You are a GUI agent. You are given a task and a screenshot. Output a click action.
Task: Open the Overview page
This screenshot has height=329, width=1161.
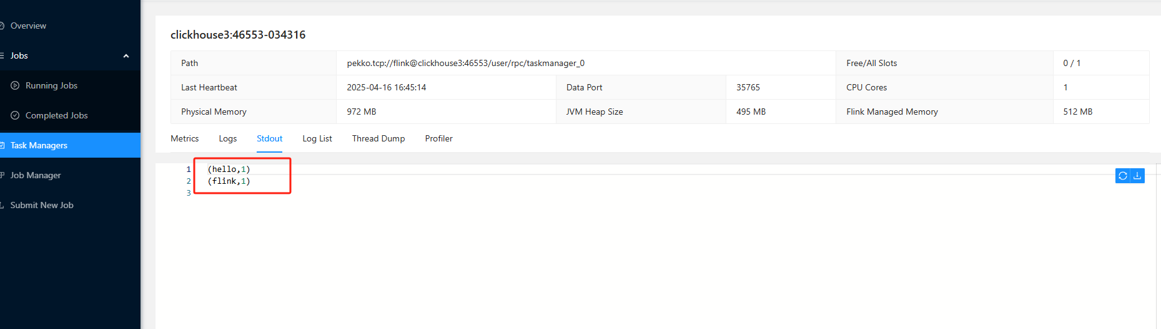tap(28, 26)
